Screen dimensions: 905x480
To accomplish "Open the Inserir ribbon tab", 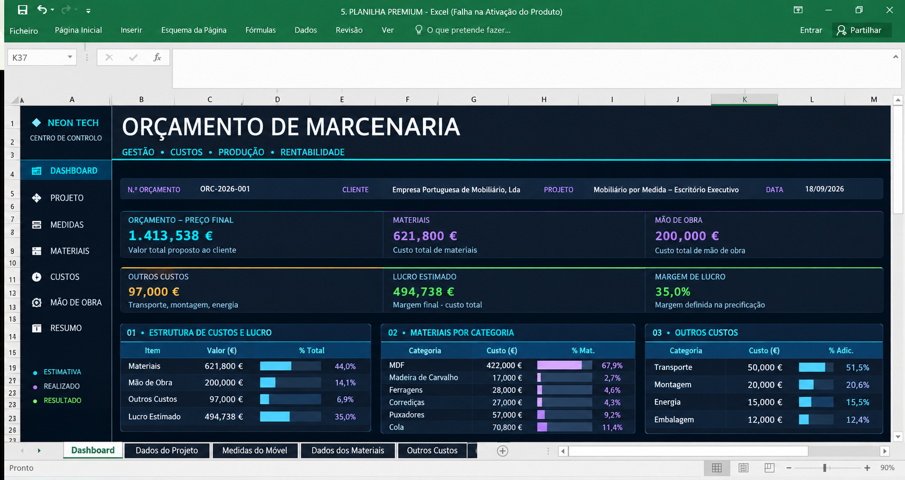I will pyautogui.click(x=132, y=30).
